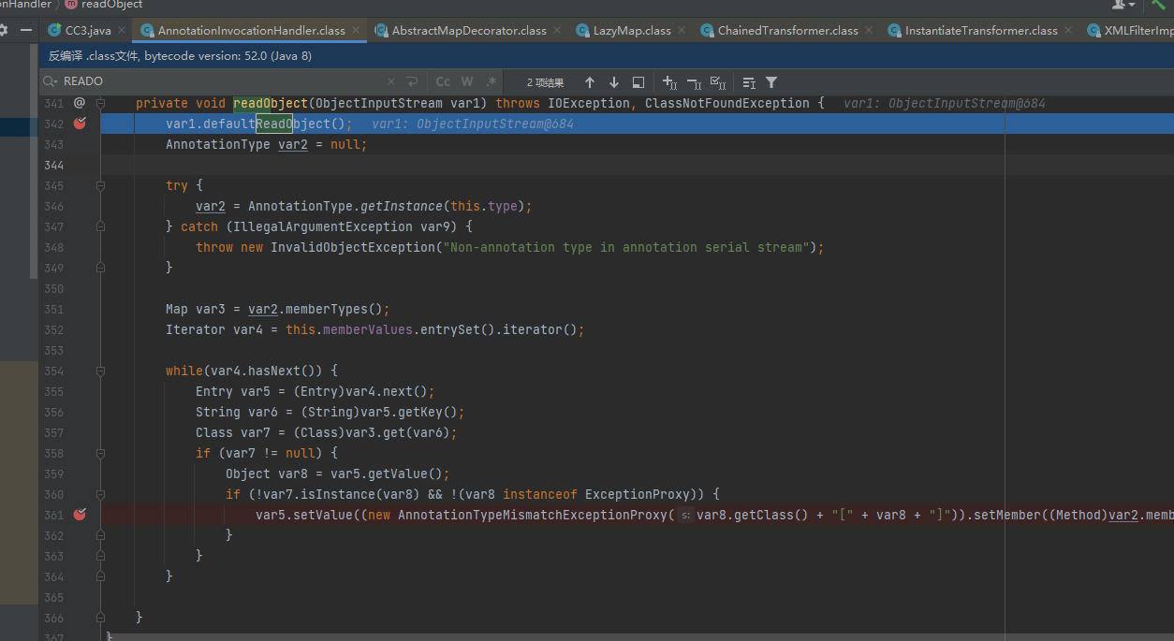Remove breakpoint on line 342

(x=80, y=124)
